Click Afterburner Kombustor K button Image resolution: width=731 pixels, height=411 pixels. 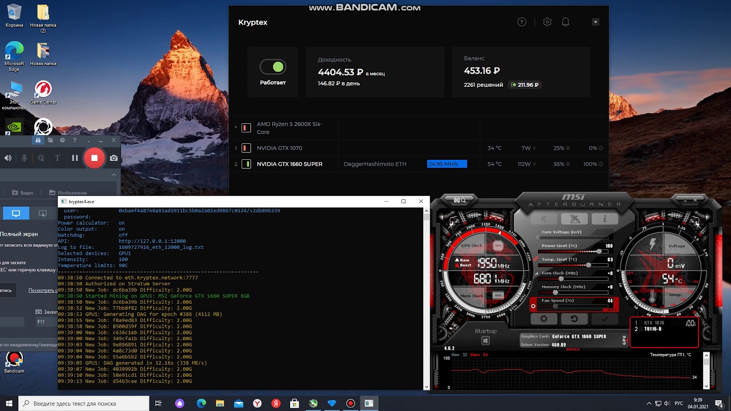point(543,219)
